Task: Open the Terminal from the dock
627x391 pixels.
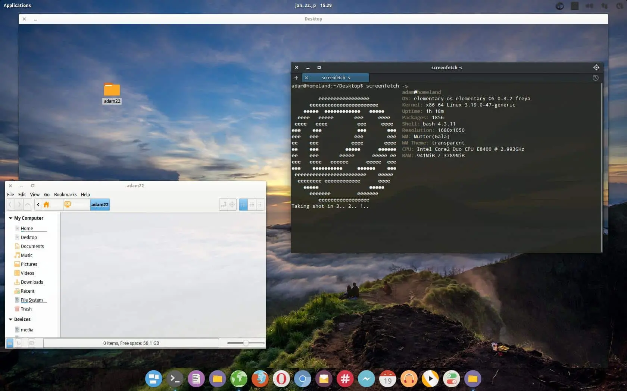Action: click(175, 379)
